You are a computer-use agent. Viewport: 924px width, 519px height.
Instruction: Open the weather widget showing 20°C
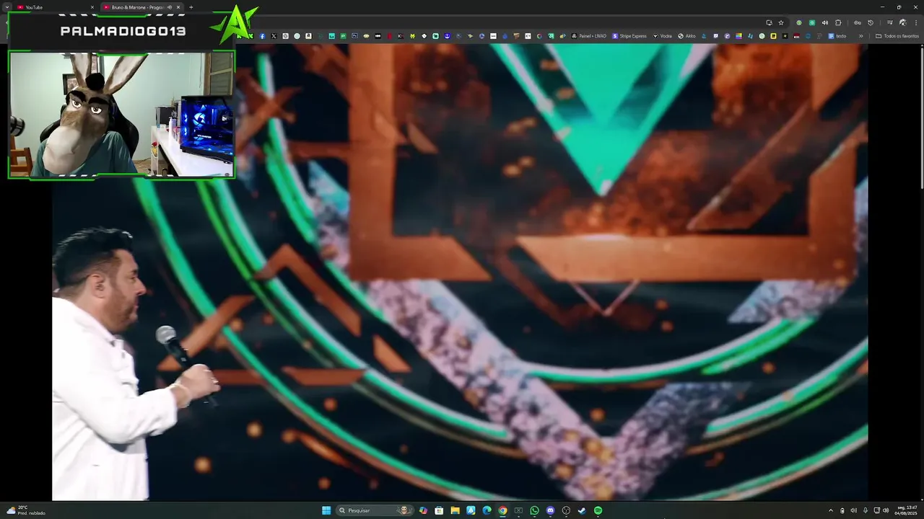click(x=26, y=510)
